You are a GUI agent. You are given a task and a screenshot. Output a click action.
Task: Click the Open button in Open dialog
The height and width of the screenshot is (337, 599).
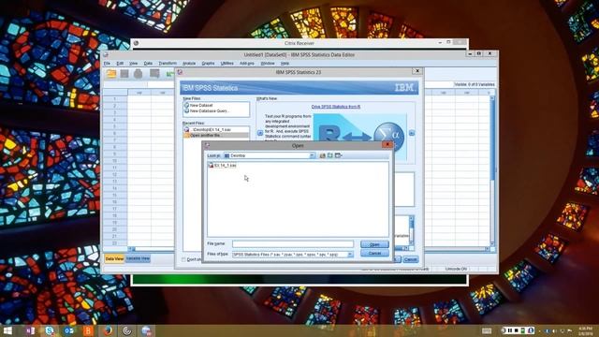[374, 244]
